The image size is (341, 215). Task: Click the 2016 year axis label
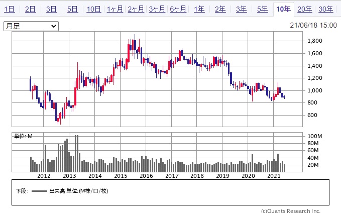tap(146, 176)
